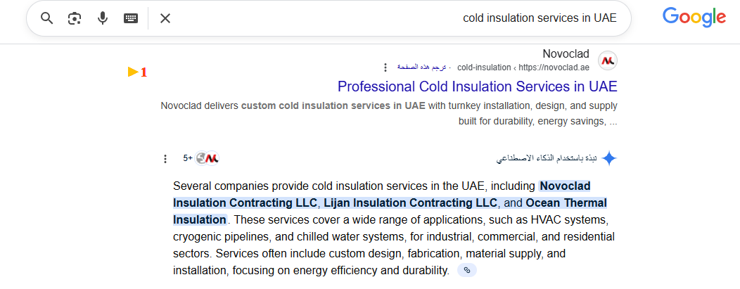This screenshot has width=740, height=289.
Task: Go to Google homepage via logo
Action: pos(694,18)
